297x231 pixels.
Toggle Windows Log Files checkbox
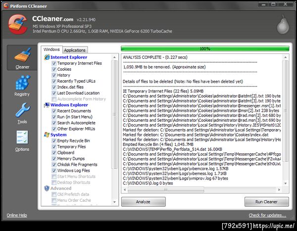54,171
